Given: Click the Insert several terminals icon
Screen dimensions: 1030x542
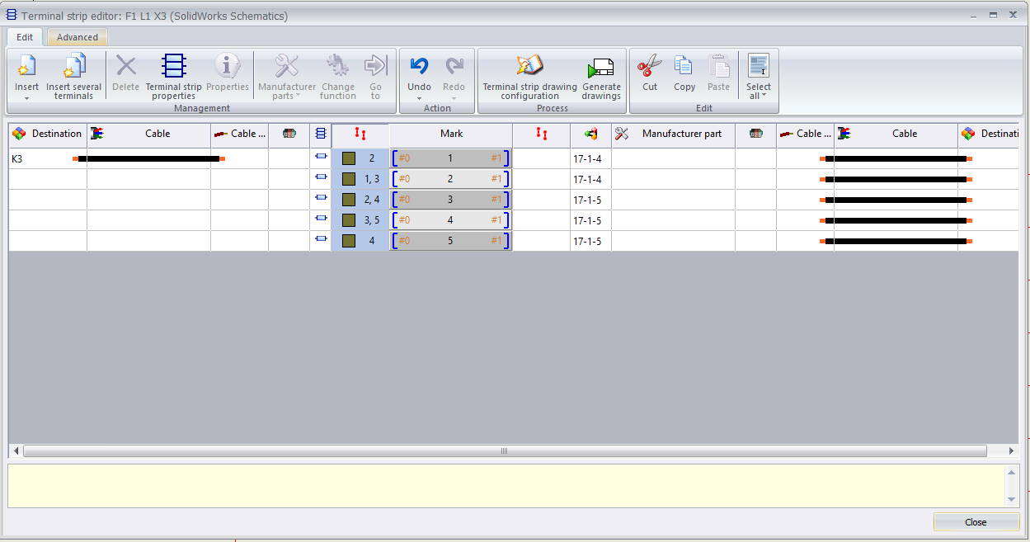Looking at the screenshot, I should pyautogui.click(x=73, y=66).
